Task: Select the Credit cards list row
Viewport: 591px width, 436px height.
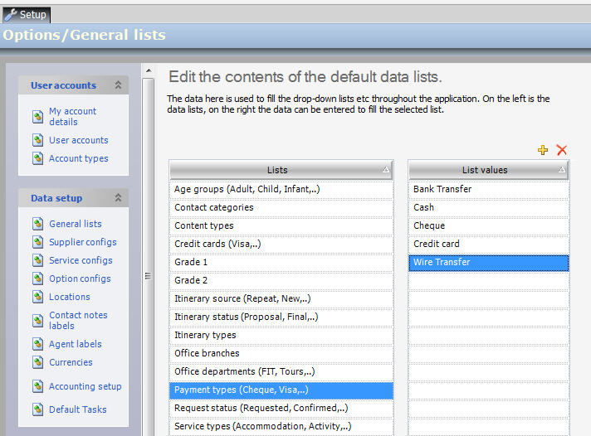Action: point(281,244)
